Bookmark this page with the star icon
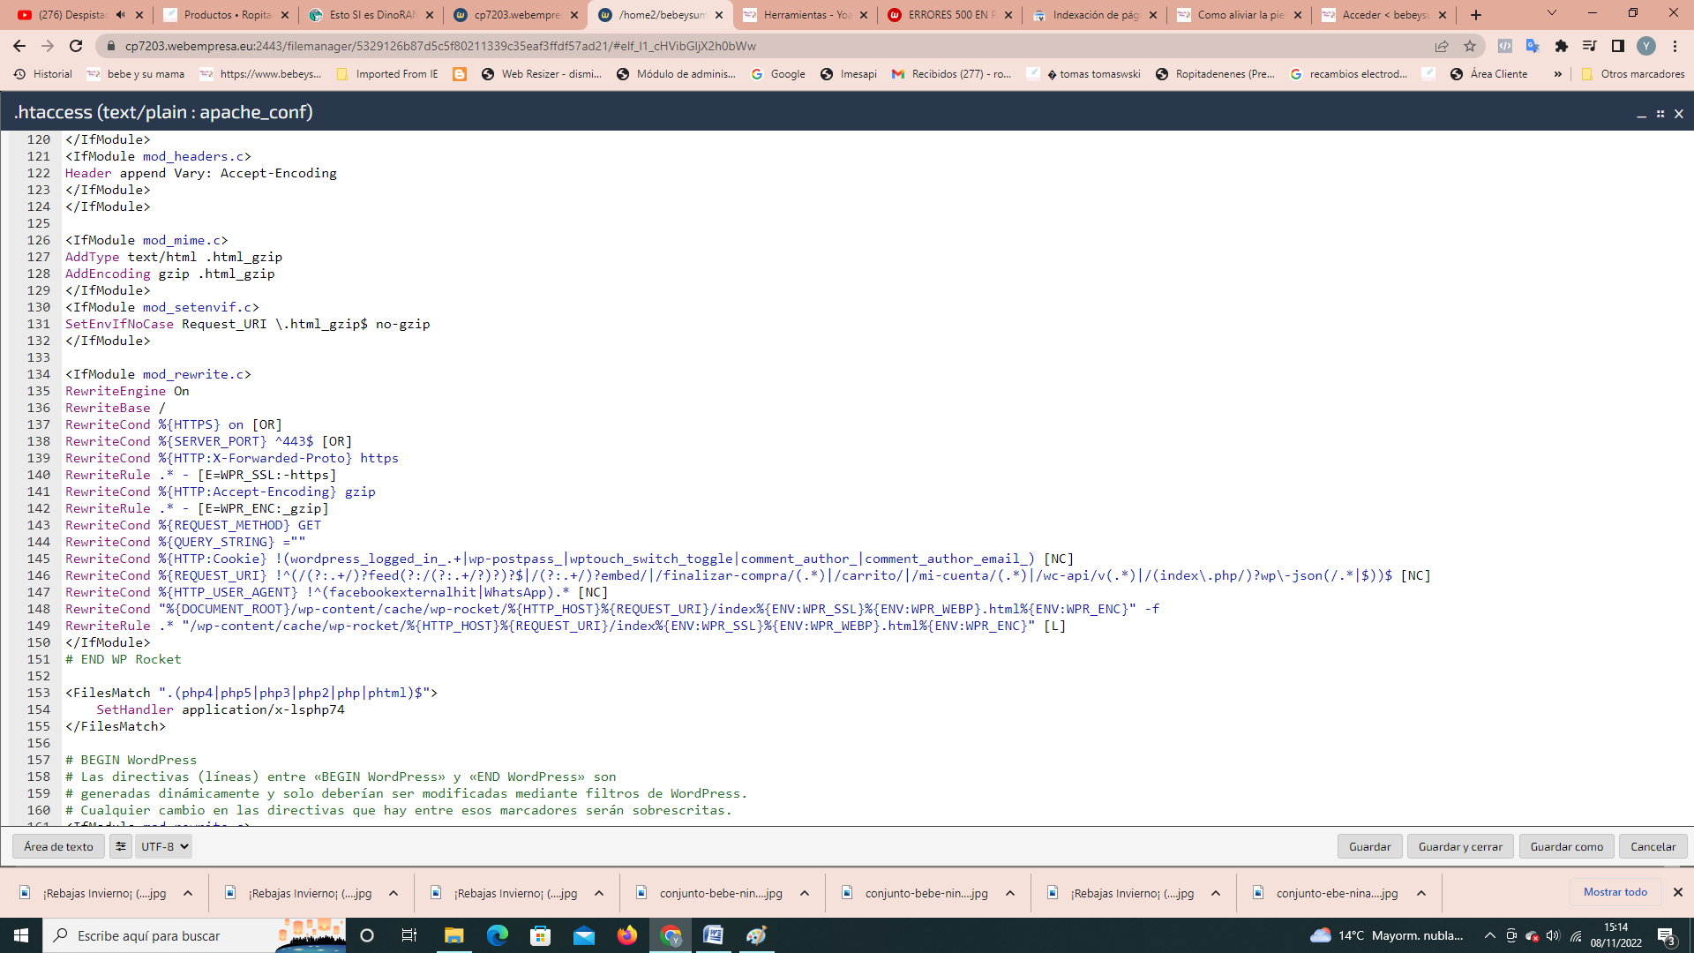 (x=1470, y=46)
